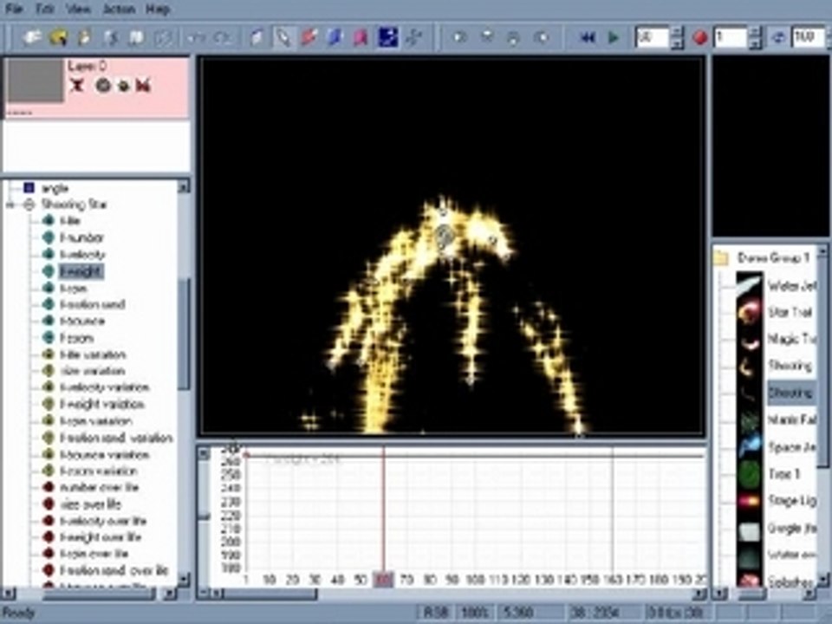
Task: Select the highlighted weight property
Action: click(x=81, y=271)
